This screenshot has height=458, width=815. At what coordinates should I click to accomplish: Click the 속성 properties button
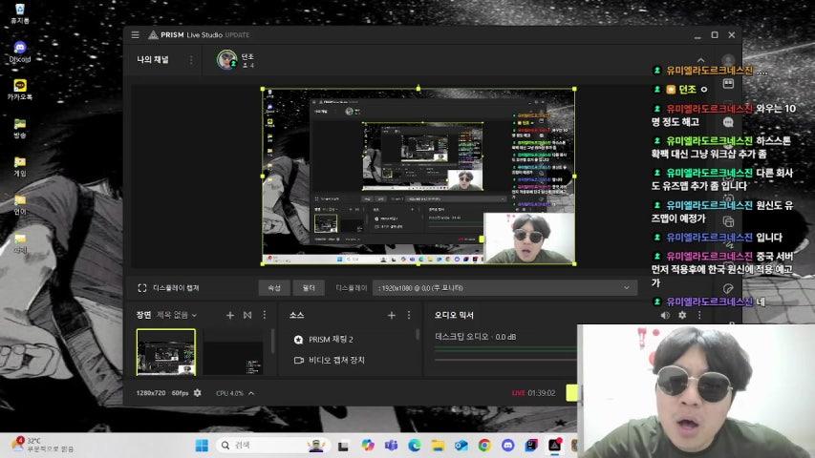pyautogui.click(x=274, y=287)
